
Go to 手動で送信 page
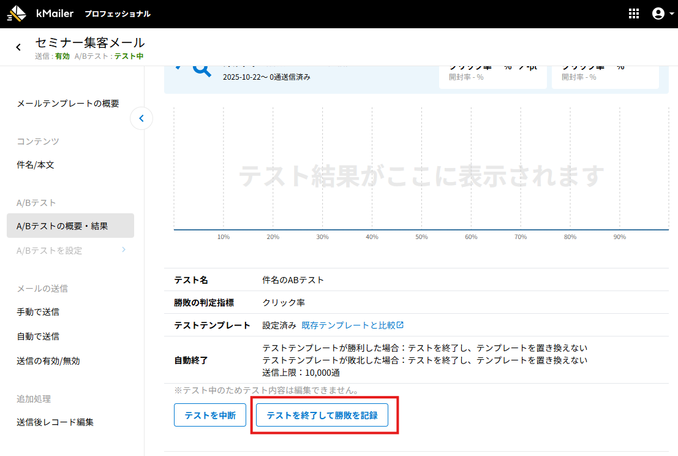(38, 312)
